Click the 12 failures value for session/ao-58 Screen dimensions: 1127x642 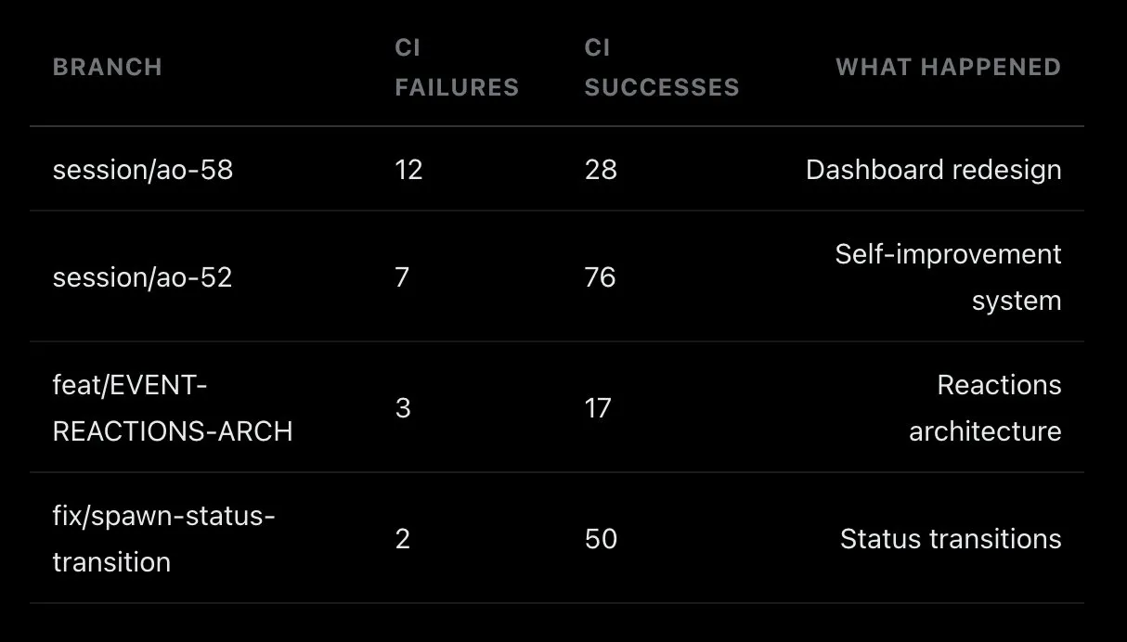pyautogui.click(x=408, y=170)
